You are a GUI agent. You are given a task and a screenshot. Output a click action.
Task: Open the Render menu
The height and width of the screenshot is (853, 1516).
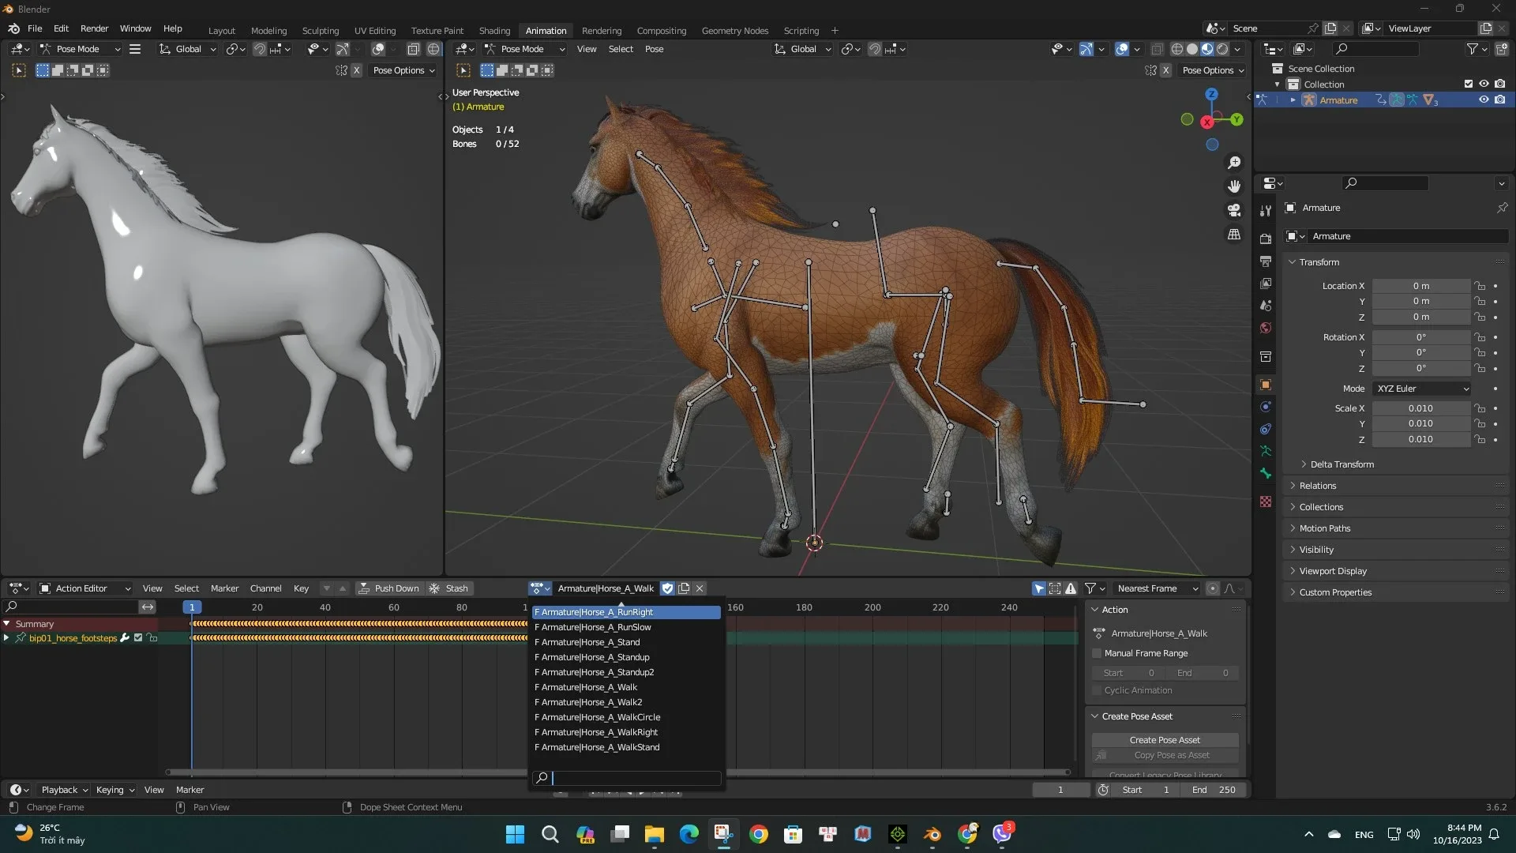click(x=94, y=28)
